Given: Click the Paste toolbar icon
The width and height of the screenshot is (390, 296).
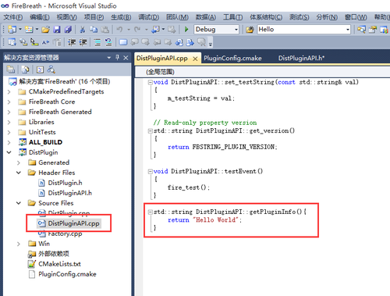Looking at the screenshot, I should [x=105, y=30].
